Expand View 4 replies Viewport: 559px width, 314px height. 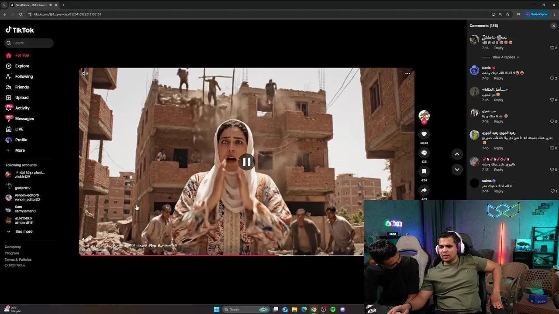tap(506, 57)
